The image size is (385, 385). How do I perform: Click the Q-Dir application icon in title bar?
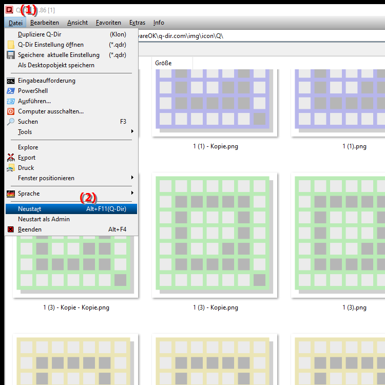[x=9, y=10]
